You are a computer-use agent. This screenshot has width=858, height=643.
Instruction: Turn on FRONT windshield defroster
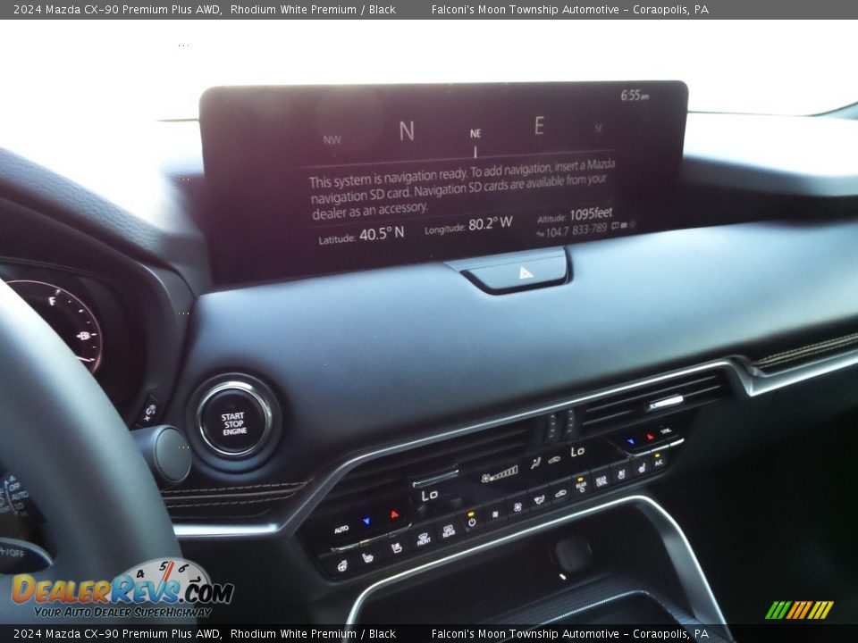(424, 539)
